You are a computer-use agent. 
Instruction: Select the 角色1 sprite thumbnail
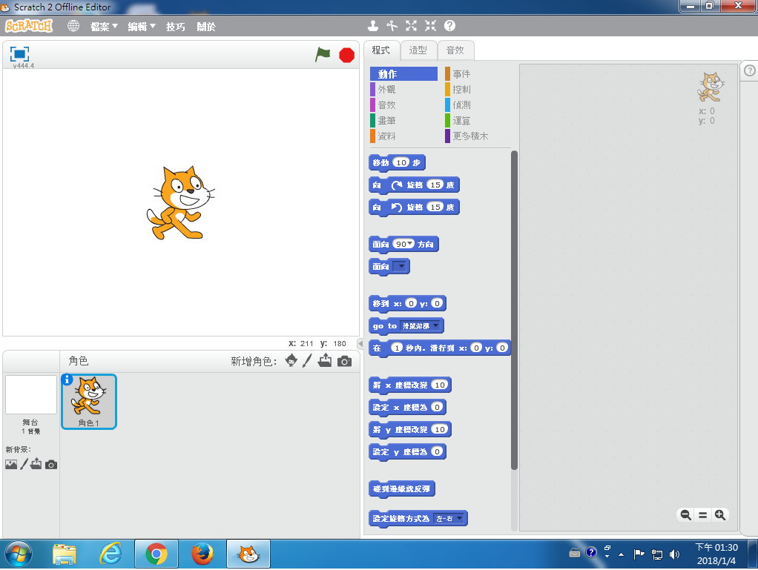click(x=89, y=402)
